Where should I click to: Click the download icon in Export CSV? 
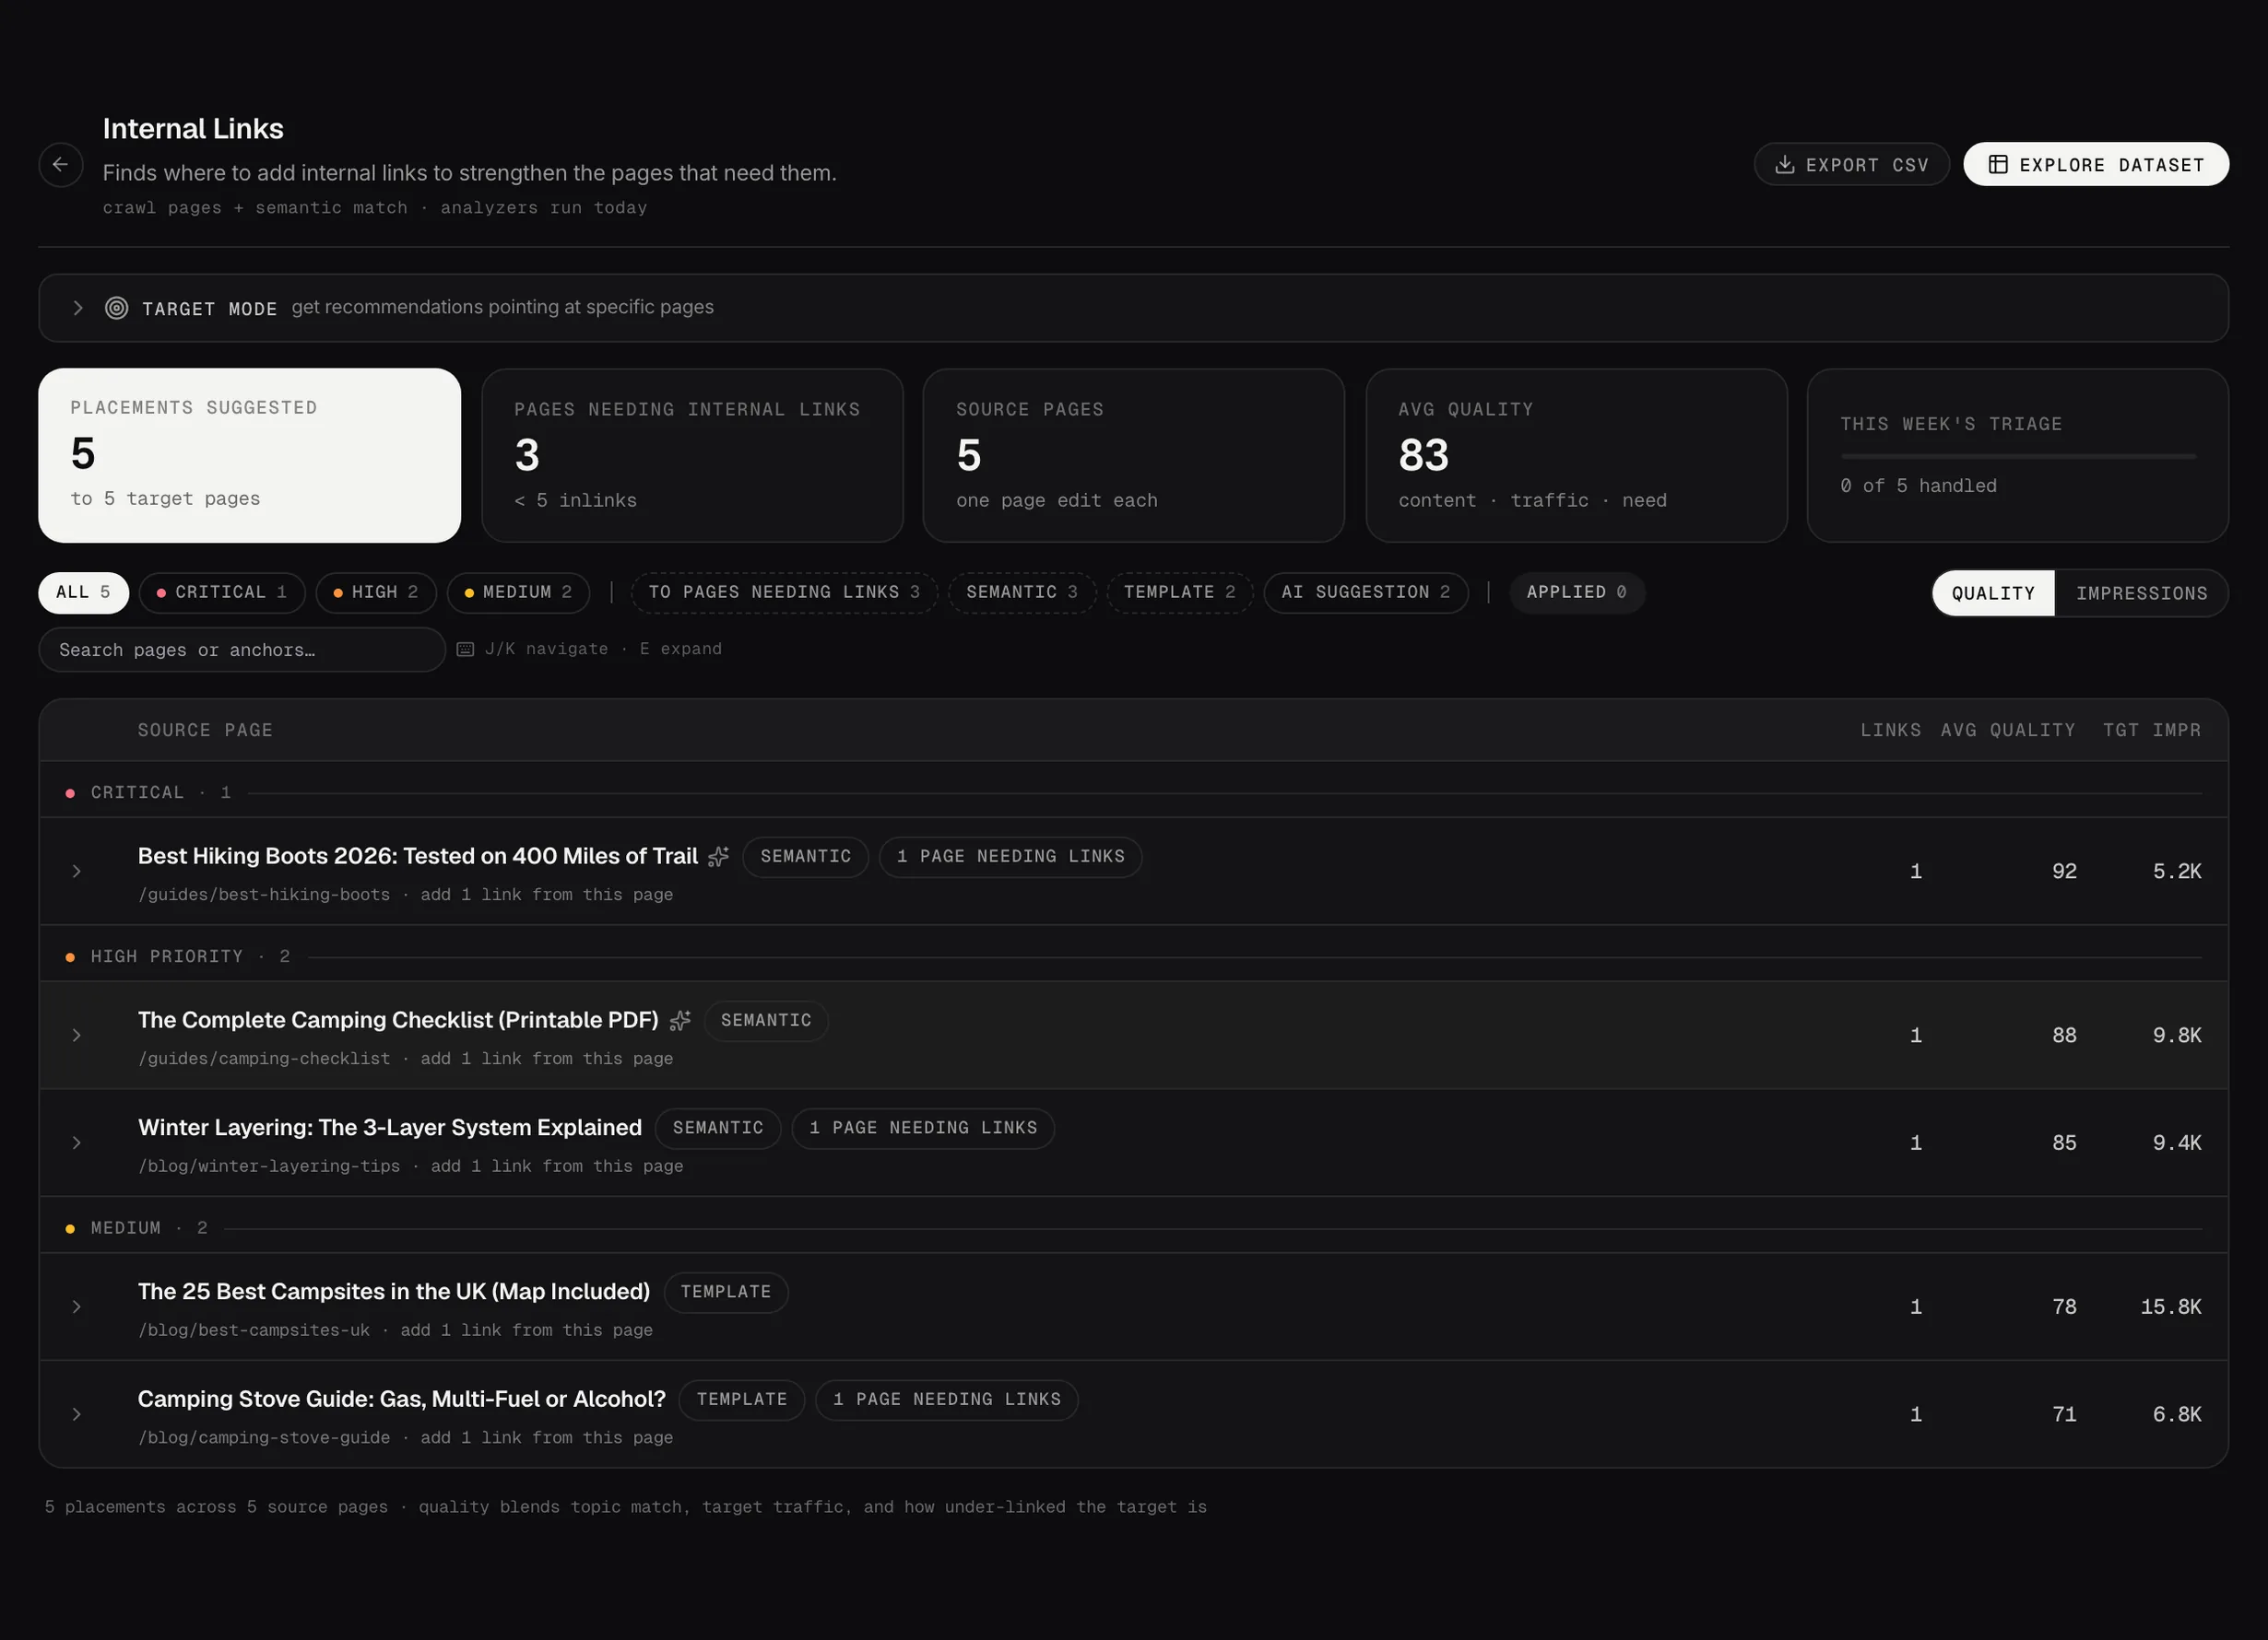pos(1784,165)
